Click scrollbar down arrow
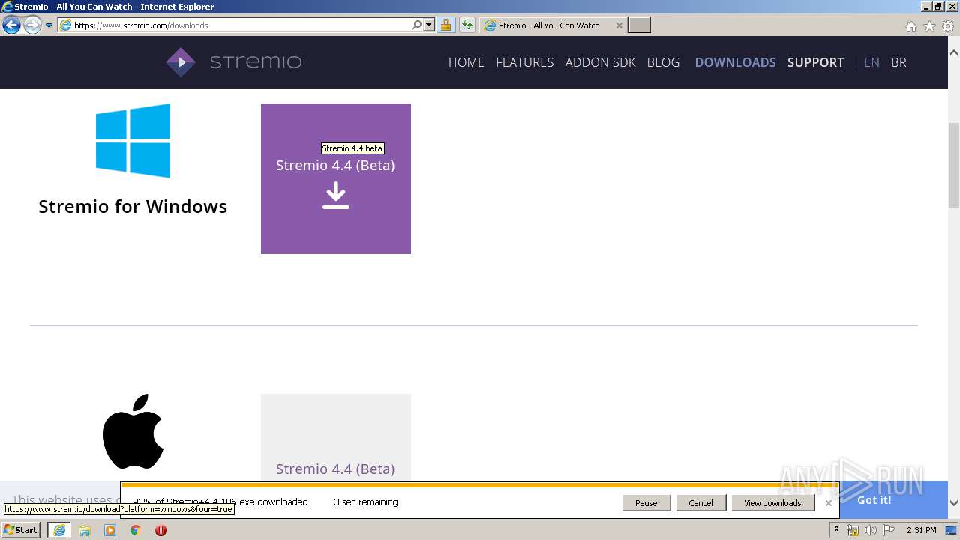Screen dimensions: 960x540 [954, 503]
